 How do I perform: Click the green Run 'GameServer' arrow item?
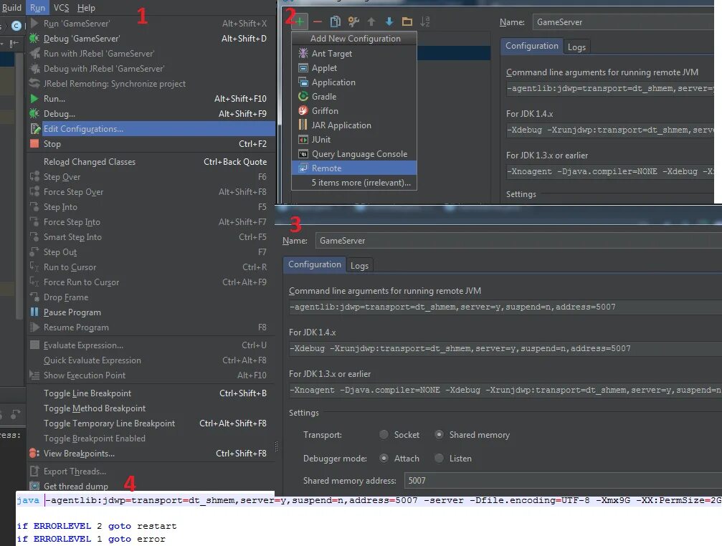150,24
